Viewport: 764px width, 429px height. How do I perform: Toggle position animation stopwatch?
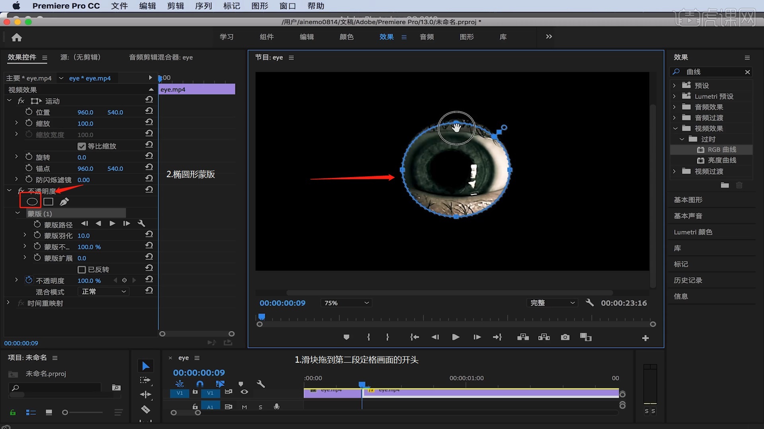[x=29, y=112]
